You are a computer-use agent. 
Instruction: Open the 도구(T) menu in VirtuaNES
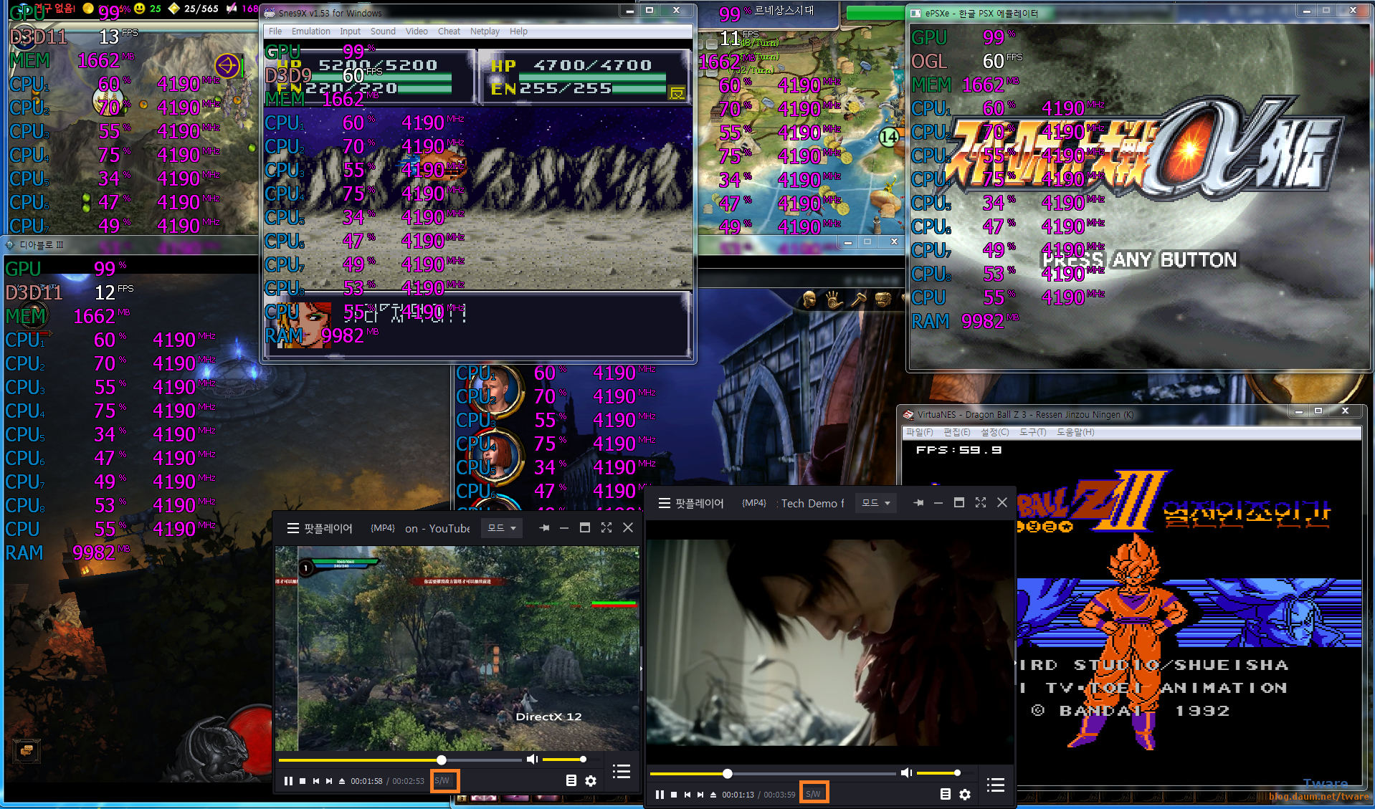(x=1032, y=432)
